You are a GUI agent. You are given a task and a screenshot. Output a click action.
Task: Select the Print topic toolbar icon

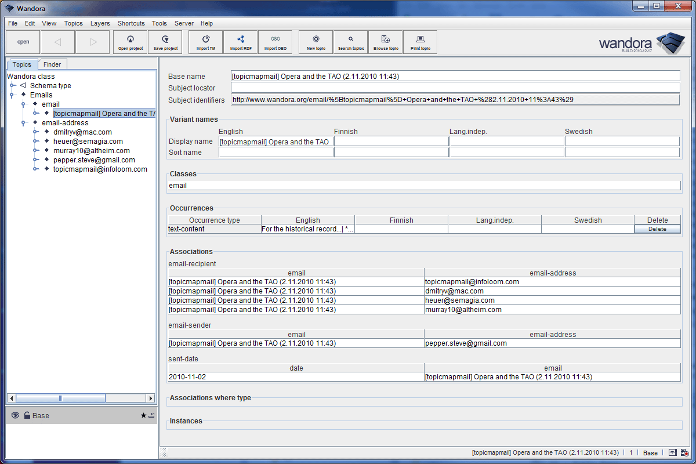(x=420, y=41)
